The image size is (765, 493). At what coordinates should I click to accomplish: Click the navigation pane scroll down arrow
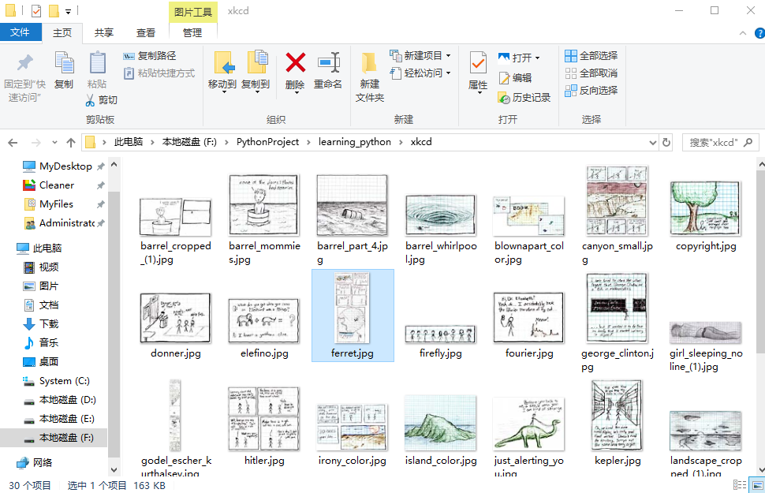[114, 470]
